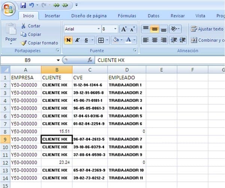Align text to the bottom

[163, 29]
